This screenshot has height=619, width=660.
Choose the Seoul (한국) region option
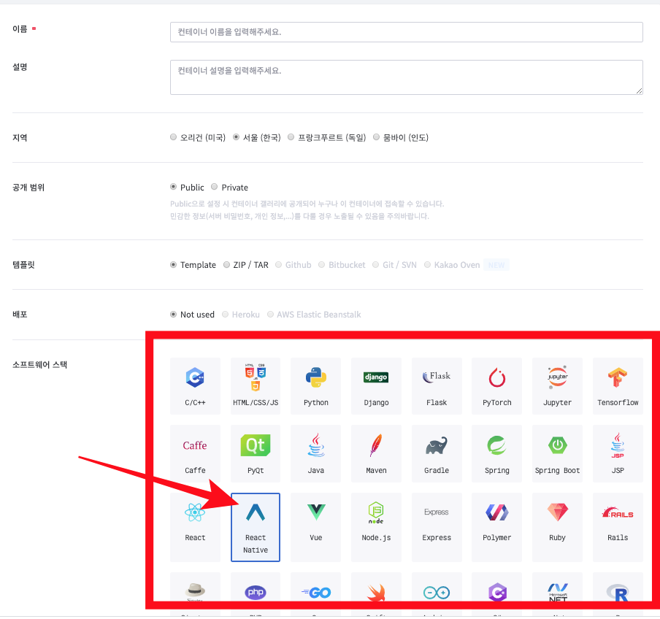(236, 137)
